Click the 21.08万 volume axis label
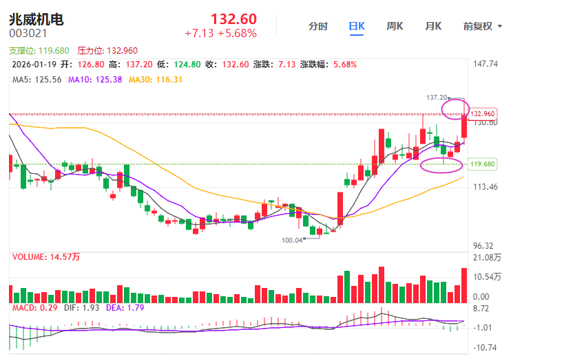Viewport: 564px width, 356px height. 487,257
